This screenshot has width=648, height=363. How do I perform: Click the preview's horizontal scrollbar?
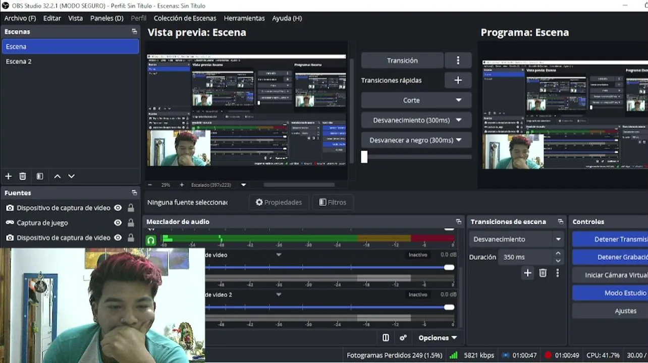pyautogui.click(x=299, y=185)
